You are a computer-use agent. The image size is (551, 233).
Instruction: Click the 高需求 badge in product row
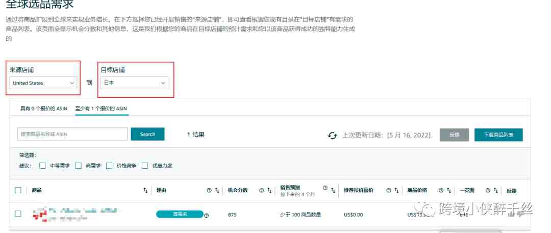pos(180,214)
